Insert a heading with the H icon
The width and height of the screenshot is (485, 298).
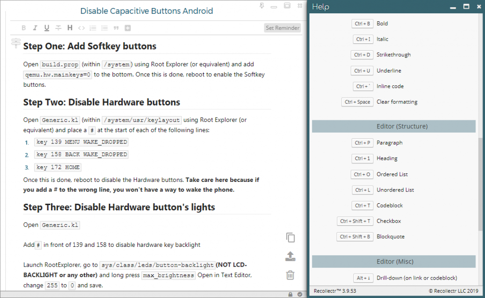(70, 28)
